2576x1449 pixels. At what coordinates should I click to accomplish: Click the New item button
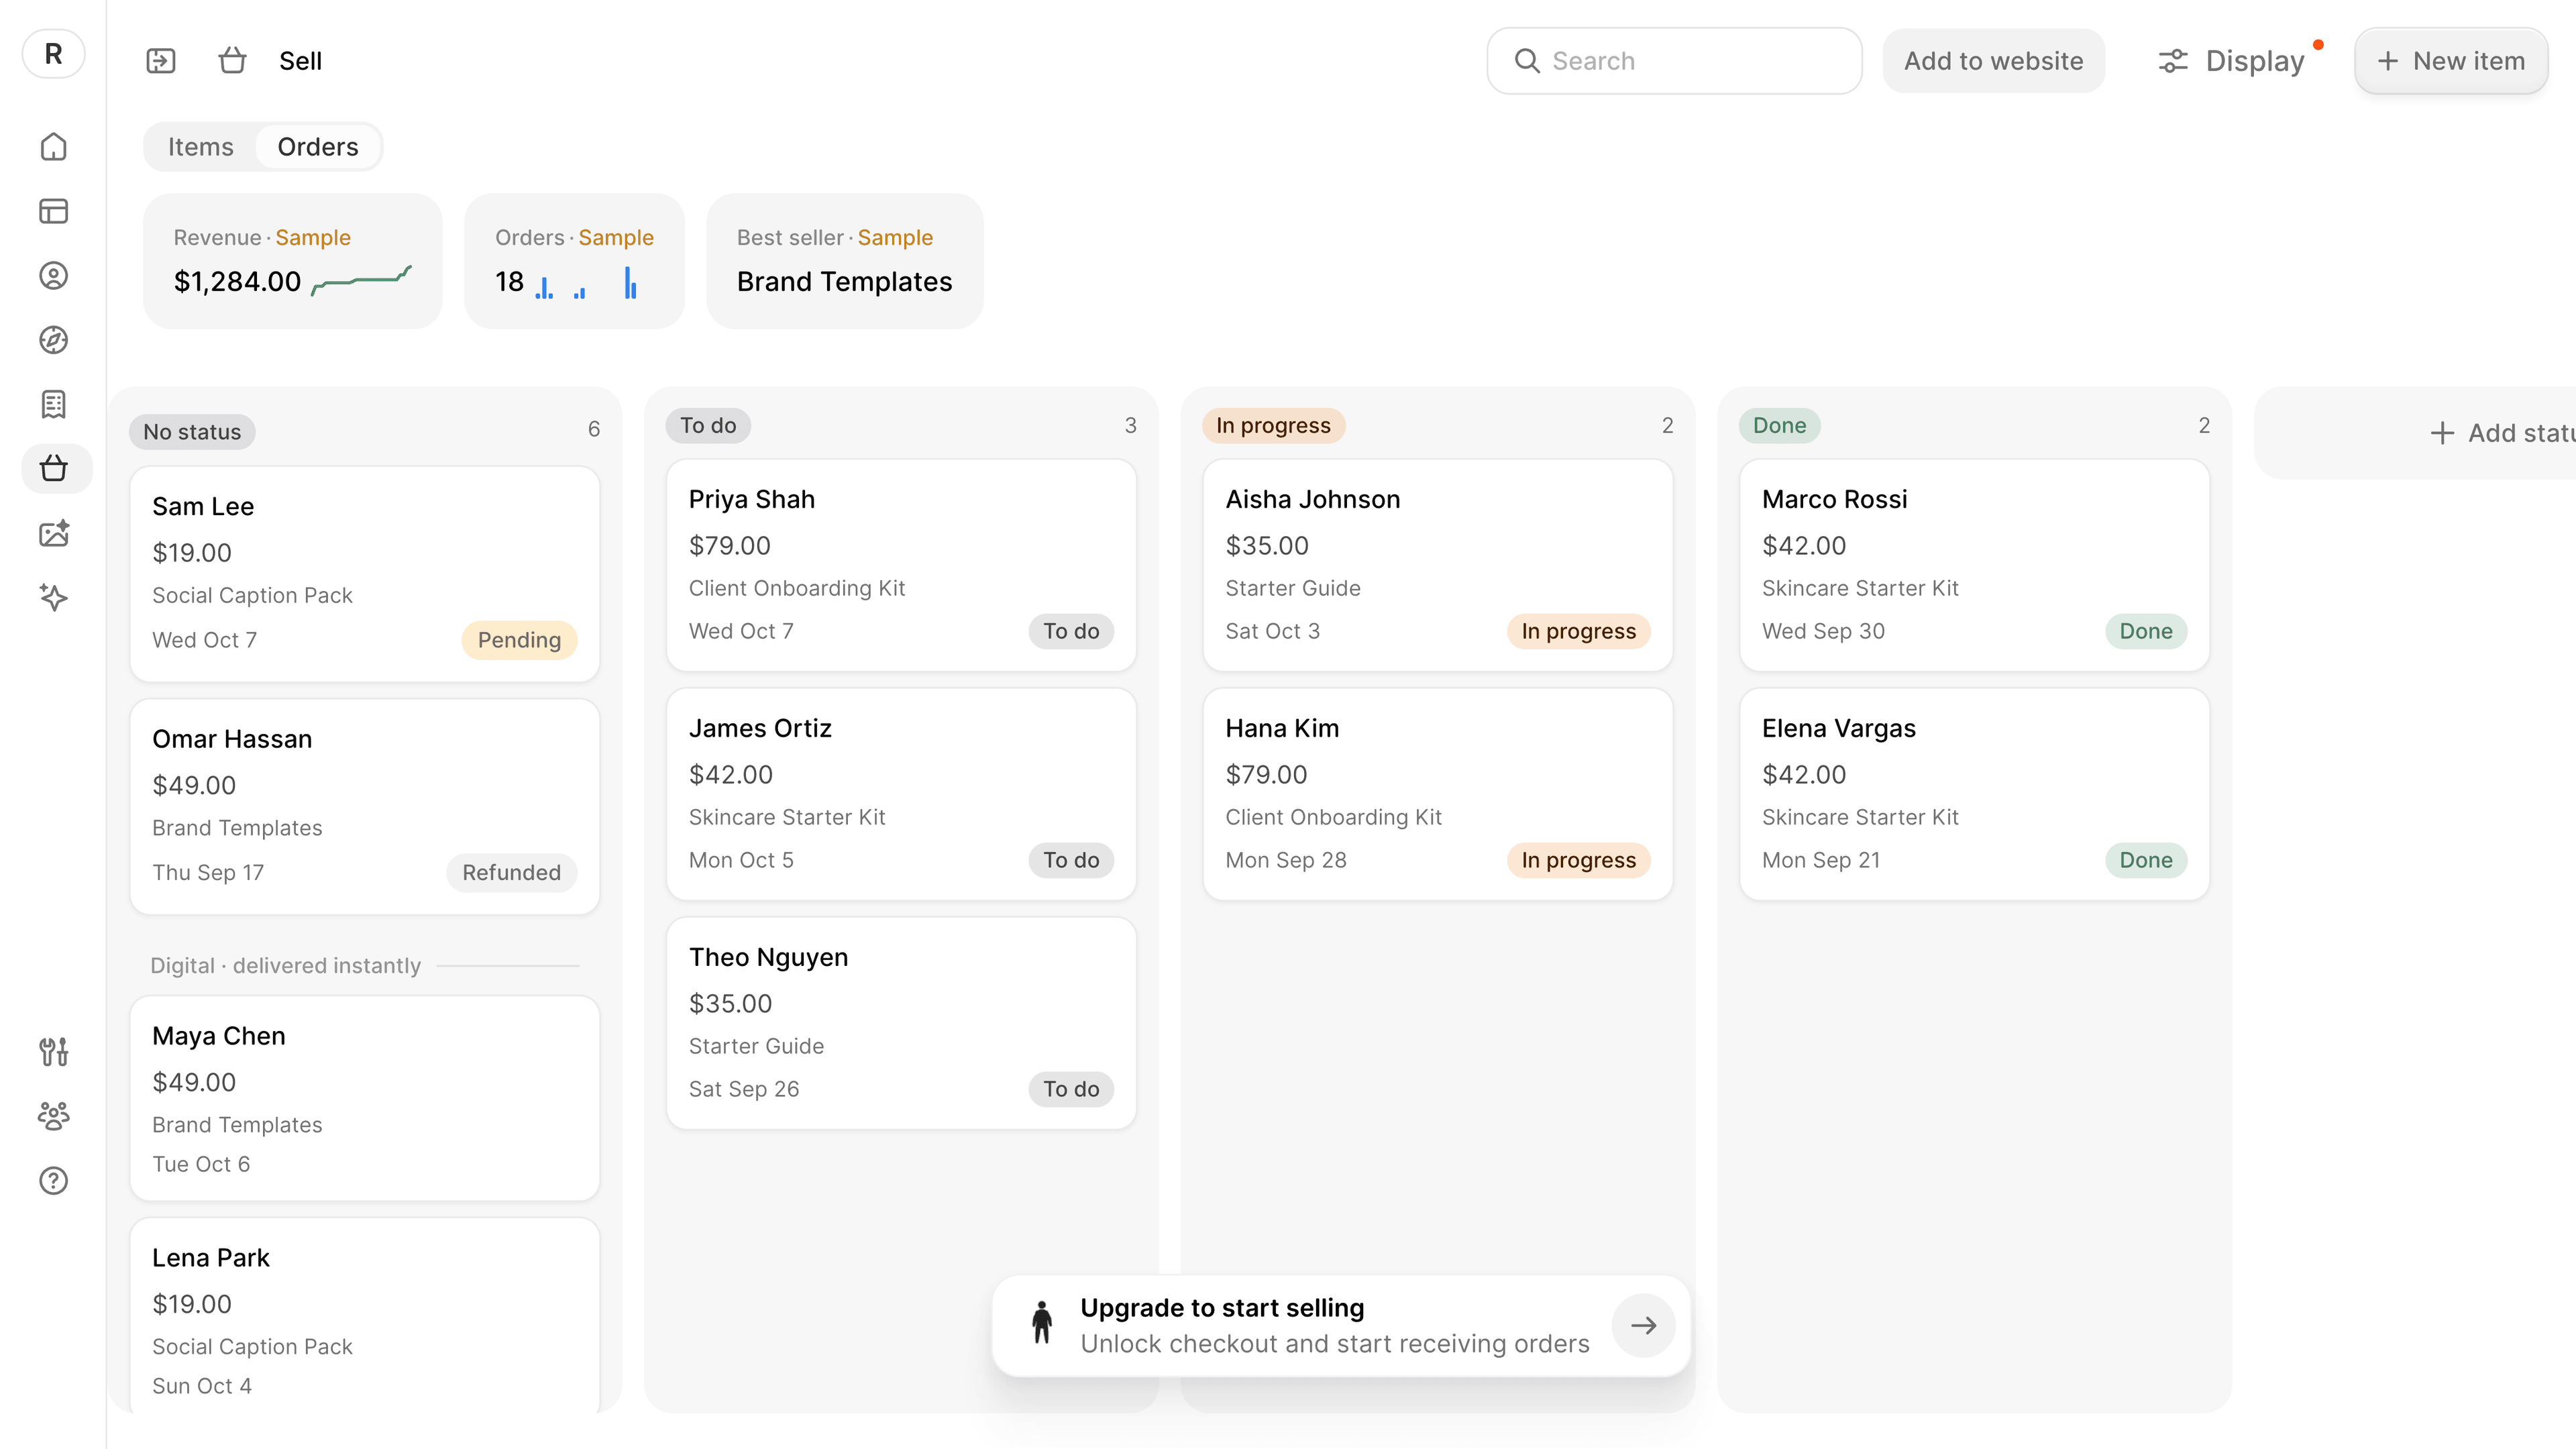2451,61
